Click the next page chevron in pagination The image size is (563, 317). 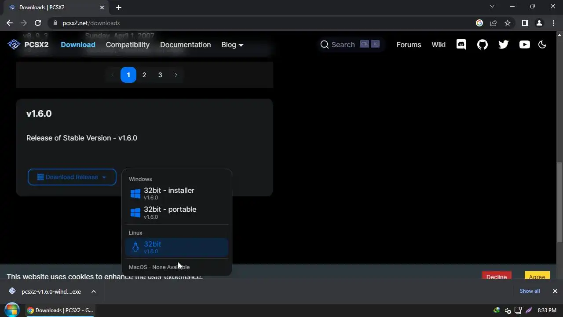pos(176,75)
